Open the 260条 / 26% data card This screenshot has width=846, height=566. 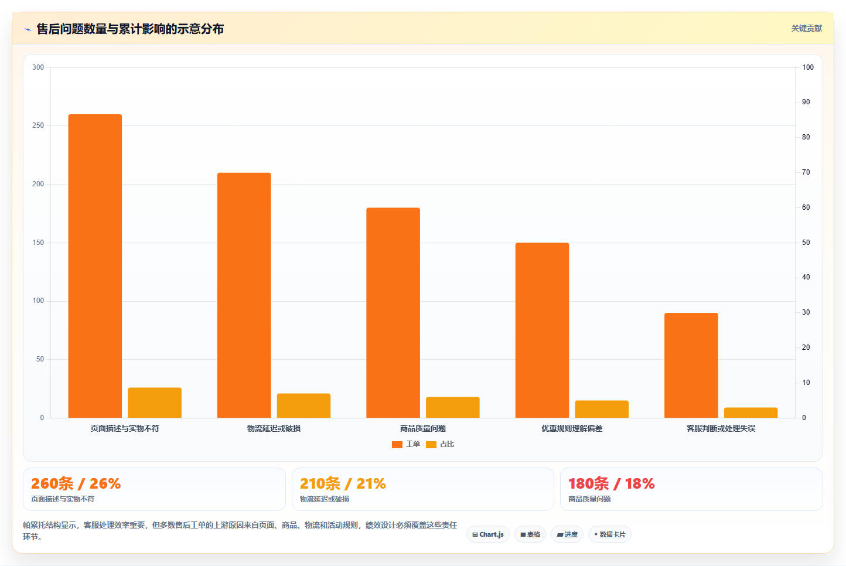coord(154,489)
